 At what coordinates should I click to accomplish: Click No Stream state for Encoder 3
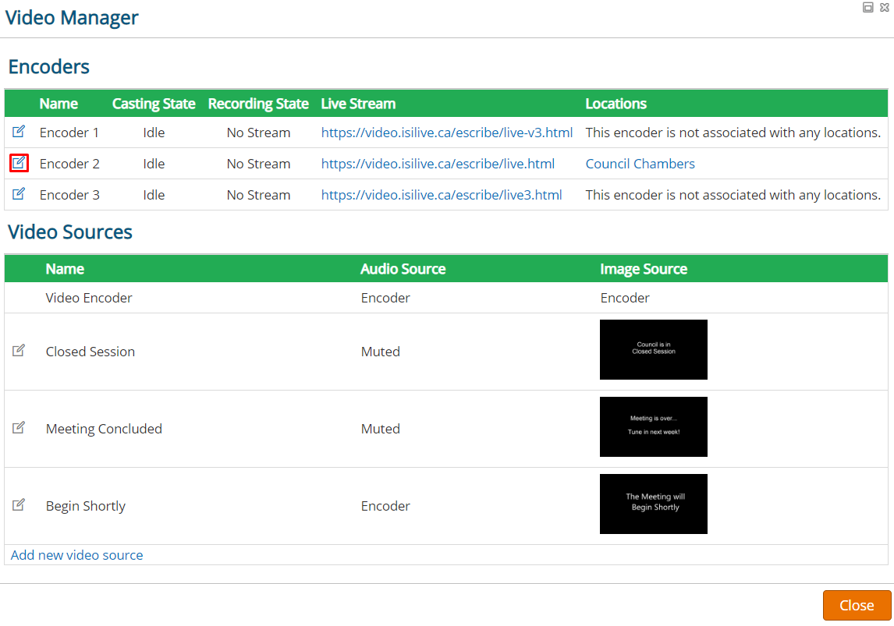[x=258, y=196]
